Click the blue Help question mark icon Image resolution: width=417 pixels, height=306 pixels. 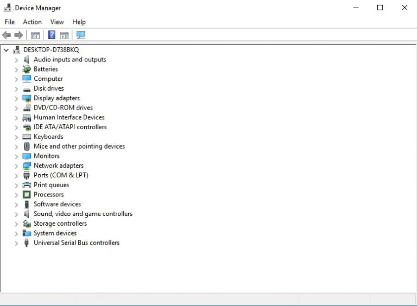pyautogui.click(x=52, y=35)
